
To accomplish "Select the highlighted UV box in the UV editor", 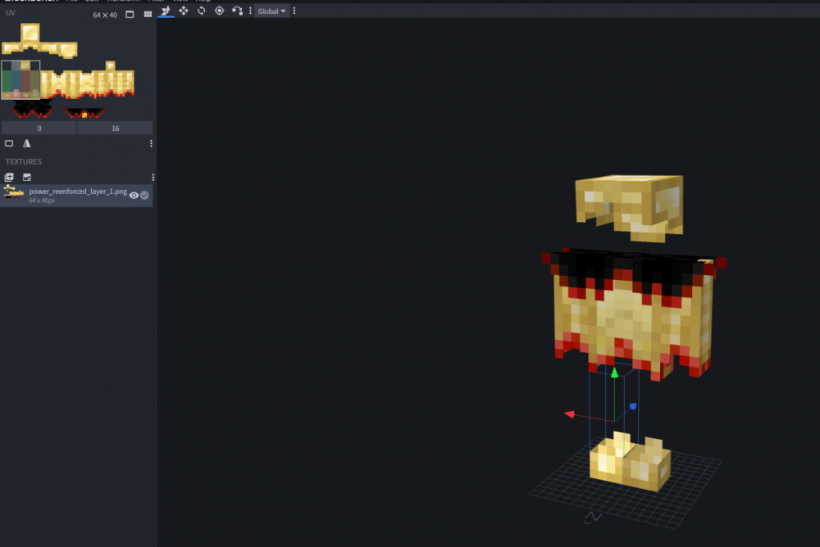I will pyautogui.click(x=21, y=80).
